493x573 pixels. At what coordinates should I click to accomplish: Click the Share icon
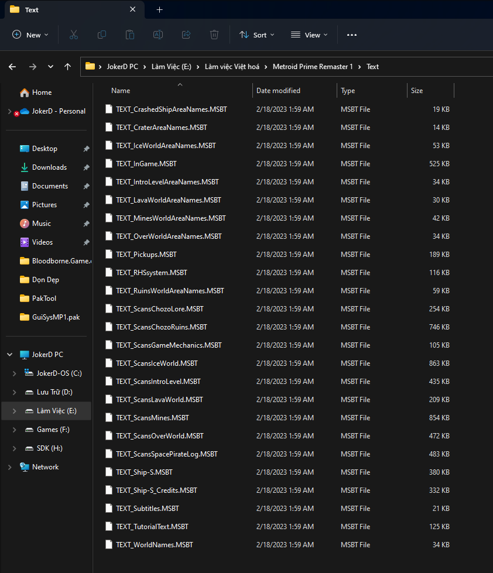pos(186,35)
